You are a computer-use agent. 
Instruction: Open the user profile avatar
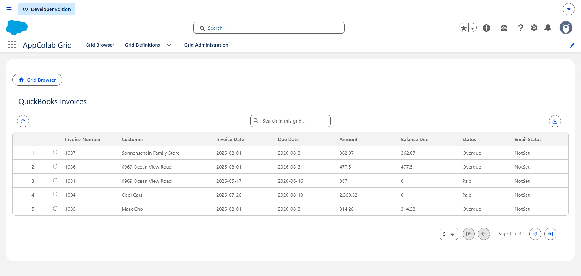[x=566, y=28]
